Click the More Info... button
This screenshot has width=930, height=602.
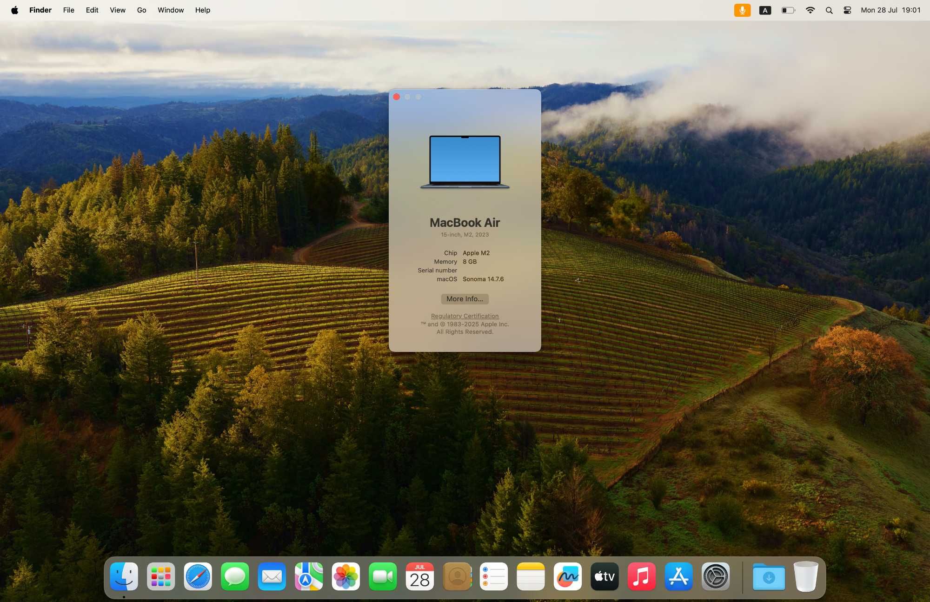click(x=465, y=299)
